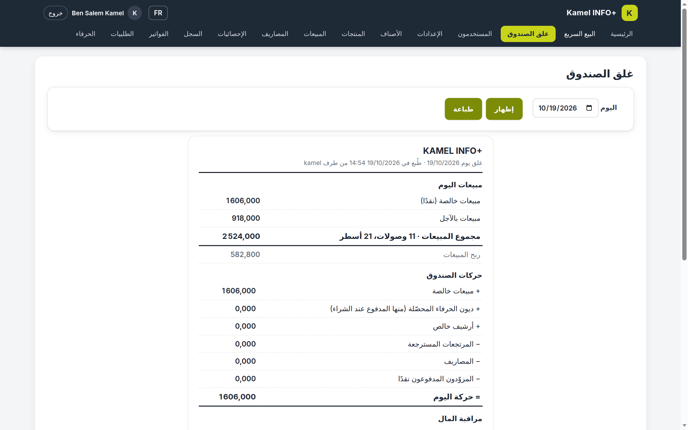Click the مبيعات بالآجل label
Viewport: 688px width, 430px height.
pyautogui.click(x=460, y=218)
